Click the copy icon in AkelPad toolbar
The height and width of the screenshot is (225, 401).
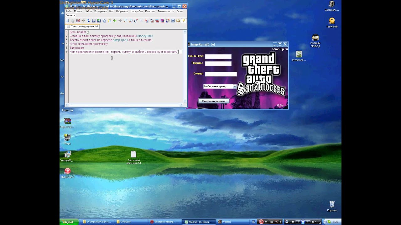[104, 21]
